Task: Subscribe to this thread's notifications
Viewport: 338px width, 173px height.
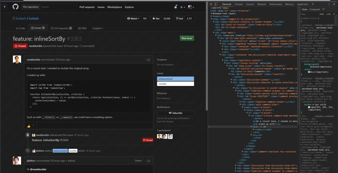Action: tap(175, 113)
